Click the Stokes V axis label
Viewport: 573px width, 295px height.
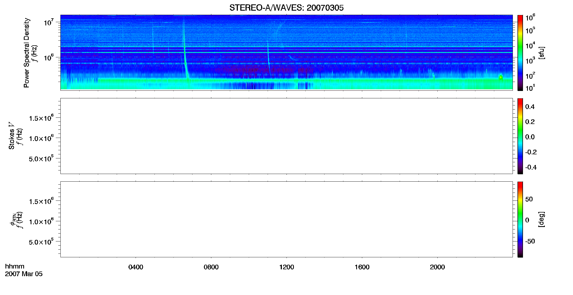[12, 136]
